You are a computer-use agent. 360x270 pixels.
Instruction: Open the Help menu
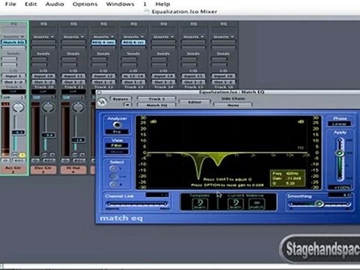coord(163,4)
